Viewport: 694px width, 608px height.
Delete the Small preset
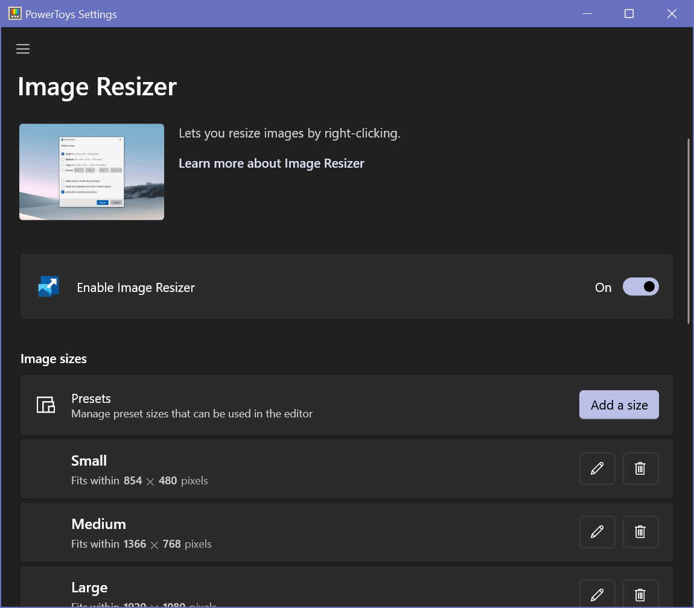pyautogui.click(x=640, y=469)
